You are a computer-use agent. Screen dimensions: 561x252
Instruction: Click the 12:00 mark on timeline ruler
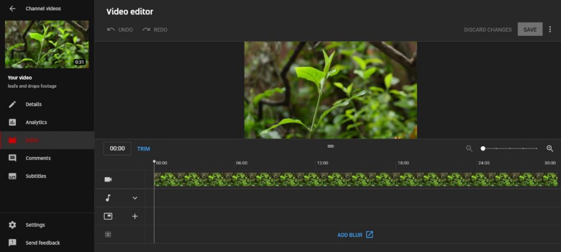click(322, 163)
